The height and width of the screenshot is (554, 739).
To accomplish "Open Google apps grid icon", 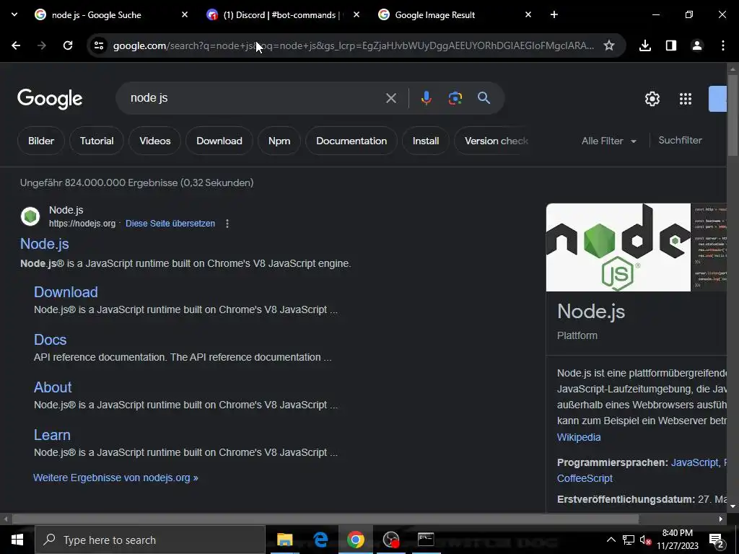I will [x=686, y=99].
